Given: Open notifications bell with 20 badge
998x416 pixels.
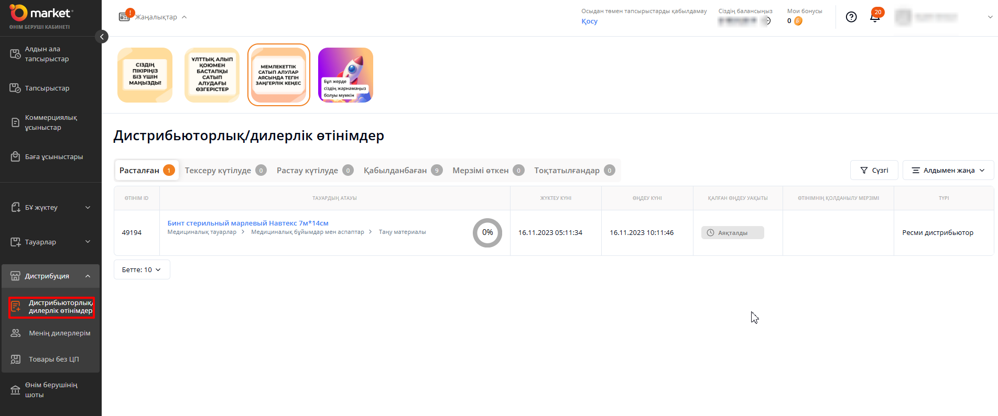Looking at the screenshot, I should pos(875,17).
